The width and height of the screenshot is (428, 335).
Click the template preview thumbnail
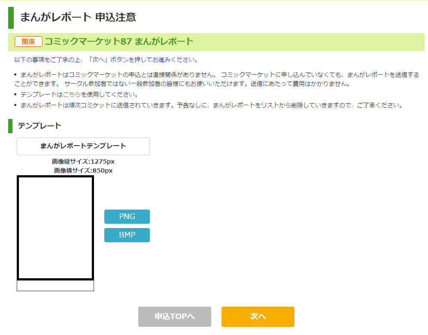click(55, 234)
